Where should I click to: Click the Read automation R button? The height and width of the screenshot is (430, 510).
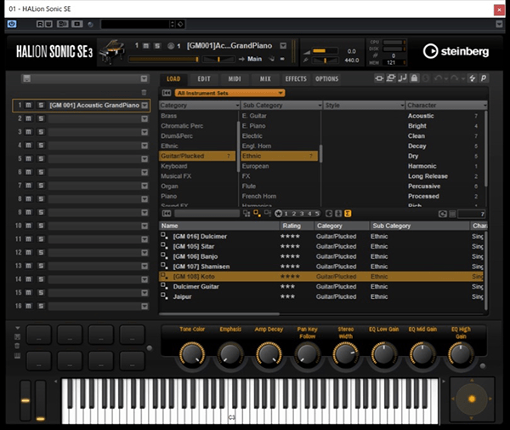click(40, 24)
